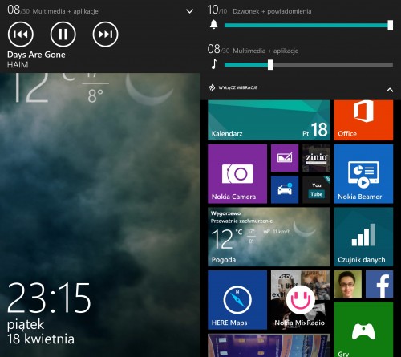
Task: Open the Nokia MixRadio tile
Action: point(301,300)
